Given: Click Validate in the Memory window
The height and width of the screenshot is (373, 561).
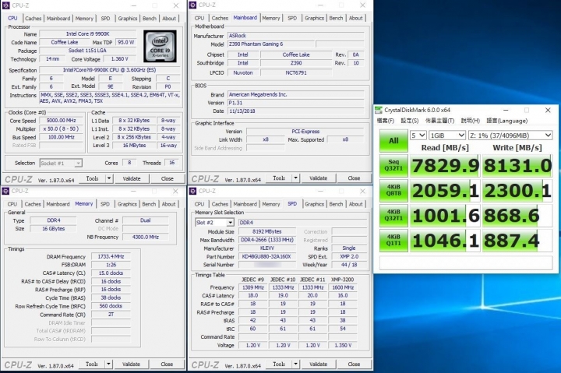Looking at the screenshot, I should (x=132, y=364).
